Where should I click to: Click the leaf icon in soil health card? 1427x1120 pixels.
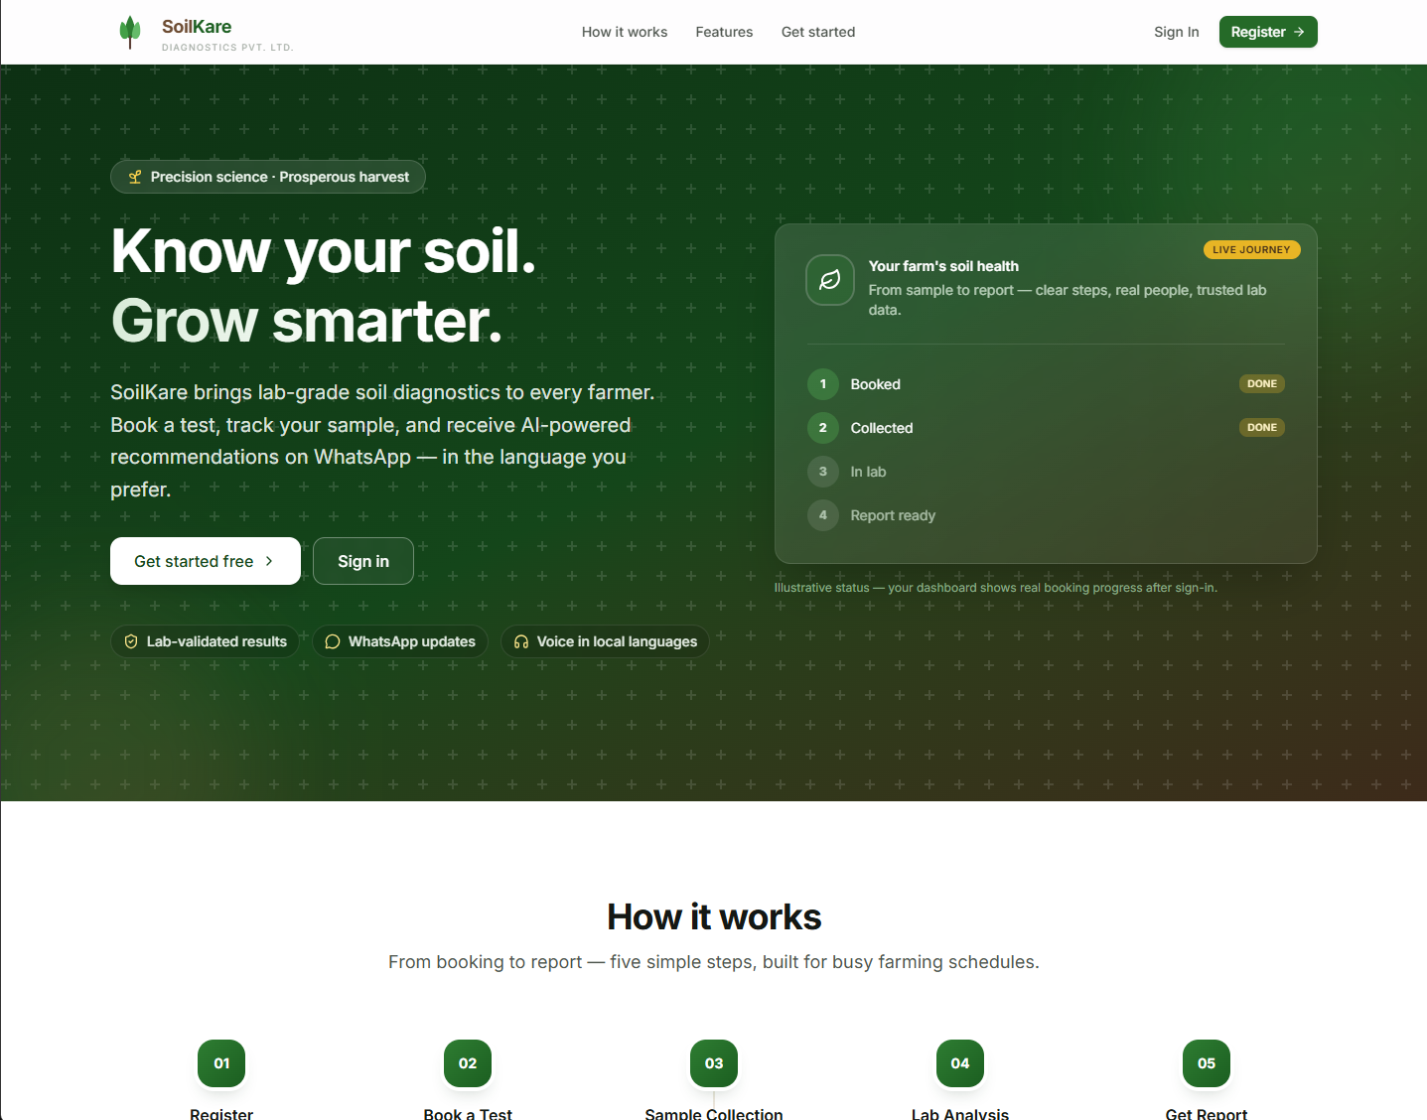(830, 280)
